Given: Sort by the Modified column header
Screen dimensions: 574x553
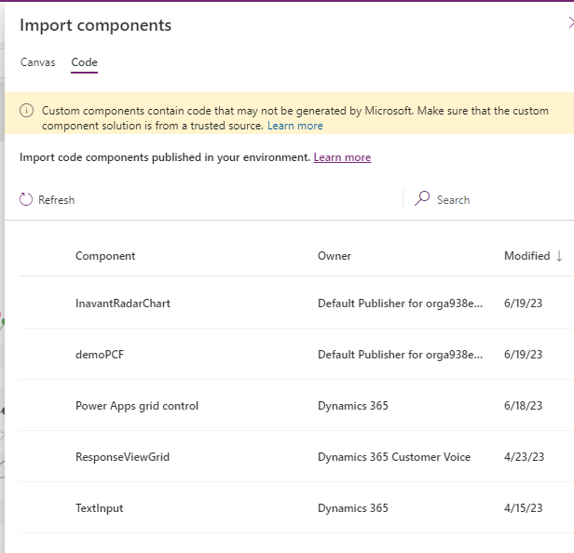Looking at the screenshot, I should pos(527,256).
